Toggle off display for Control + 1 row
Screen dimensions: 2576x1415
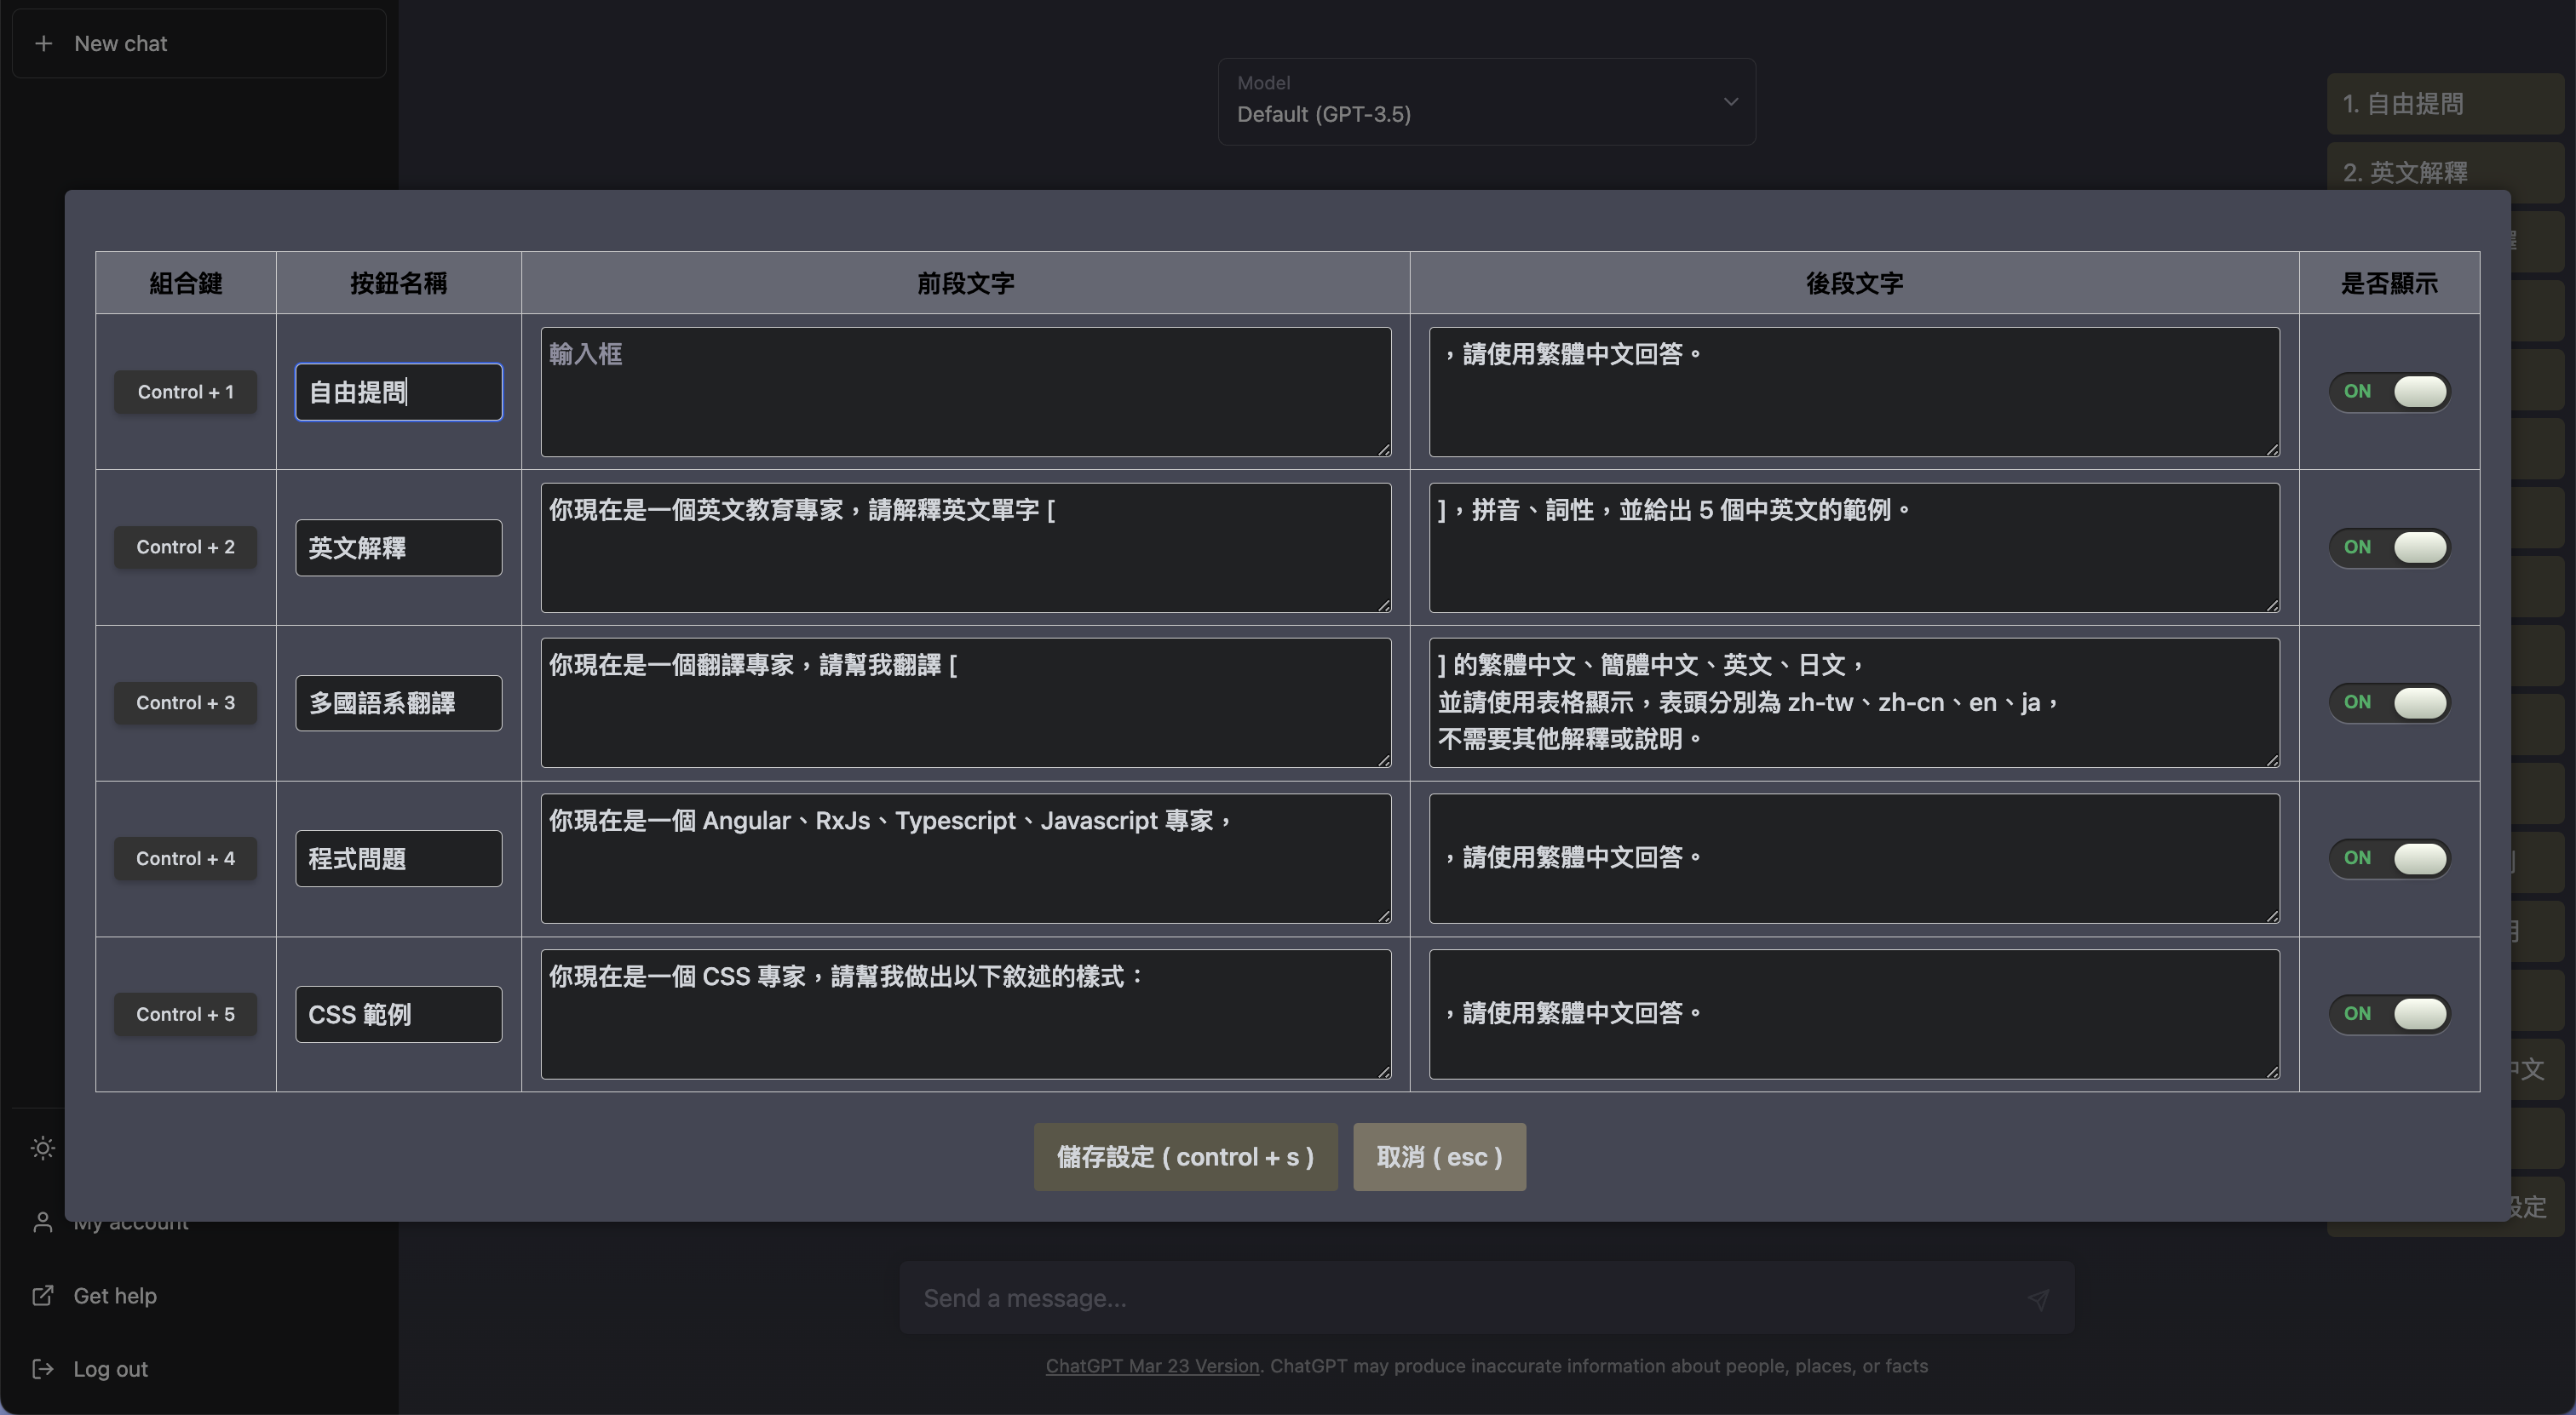point(2389,392)
